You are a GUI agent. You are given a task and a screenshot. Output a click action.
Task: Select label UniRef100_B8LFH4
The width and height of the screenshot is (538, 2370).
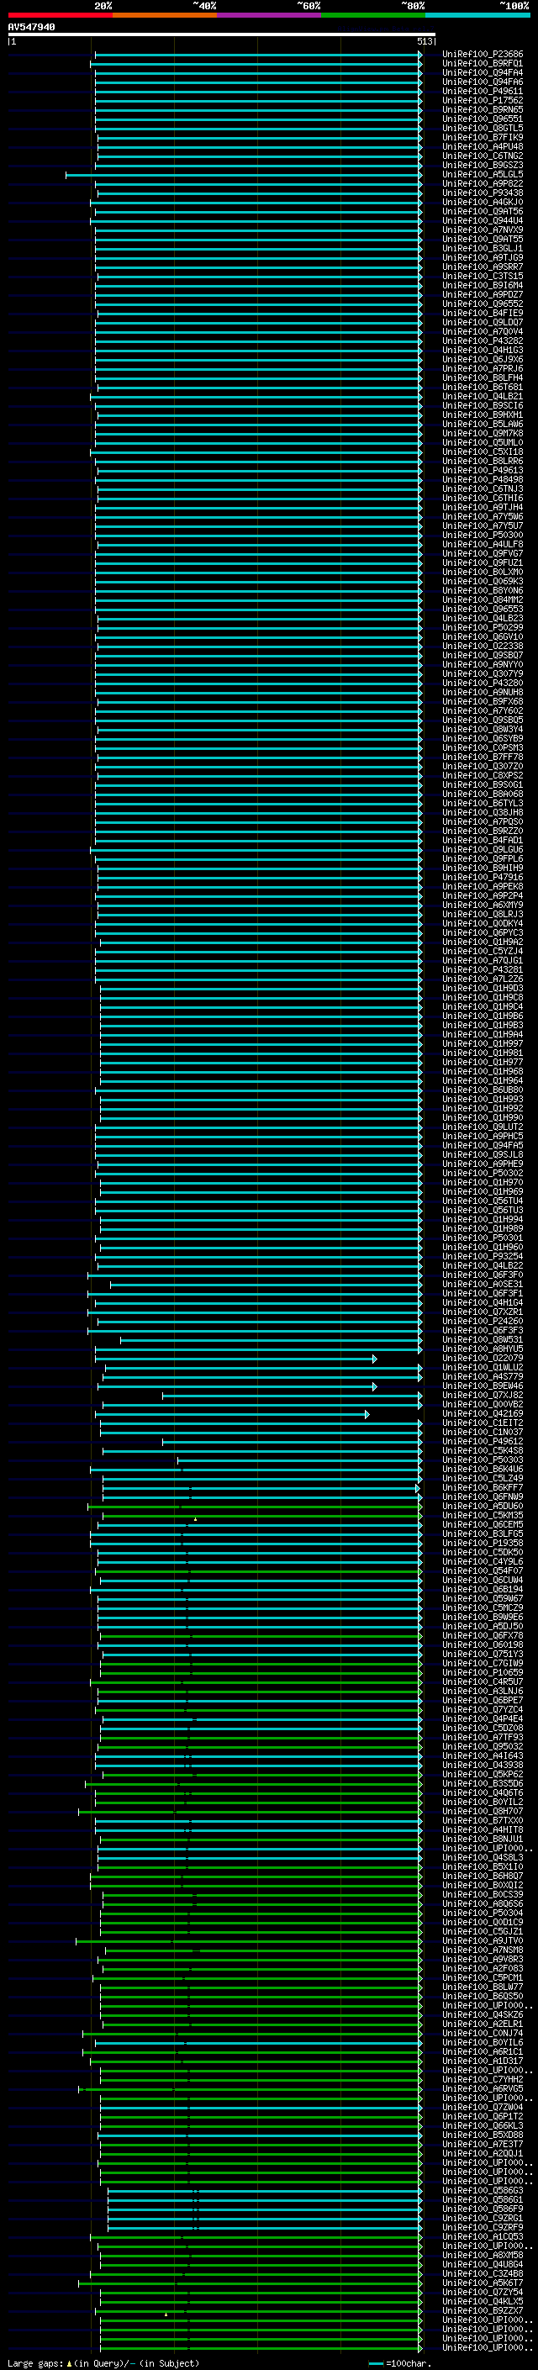point(483,378)
